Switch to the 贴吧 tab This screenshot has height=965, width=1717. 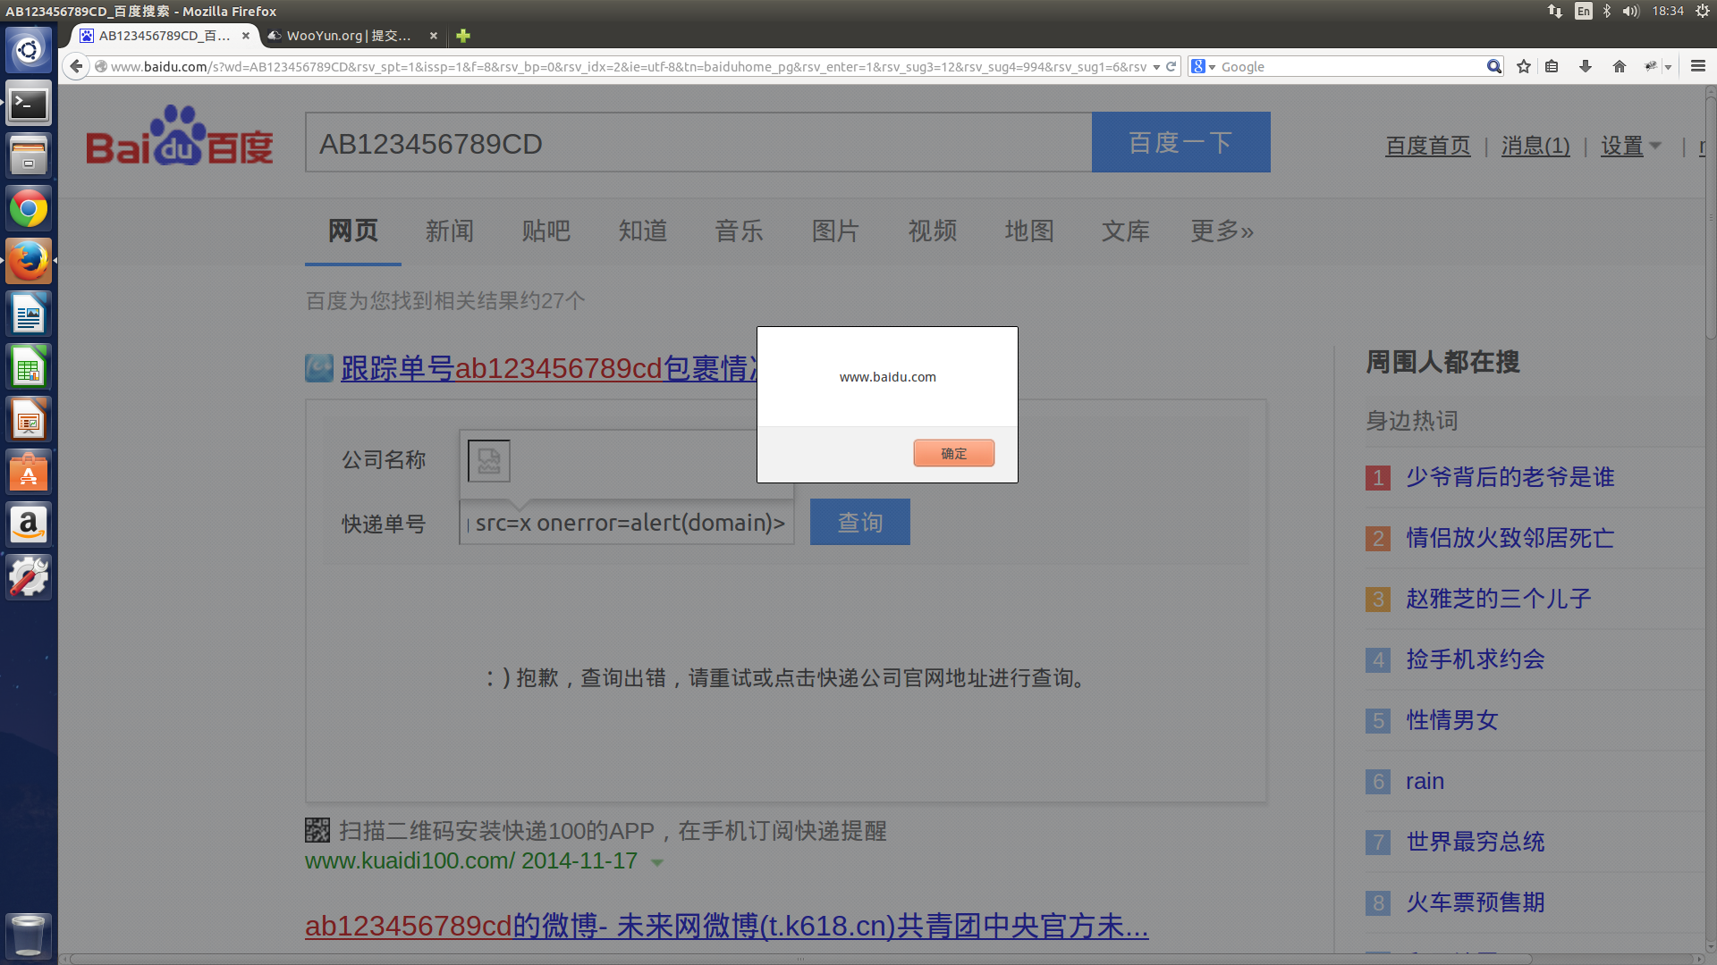click(x=546, y=231)
